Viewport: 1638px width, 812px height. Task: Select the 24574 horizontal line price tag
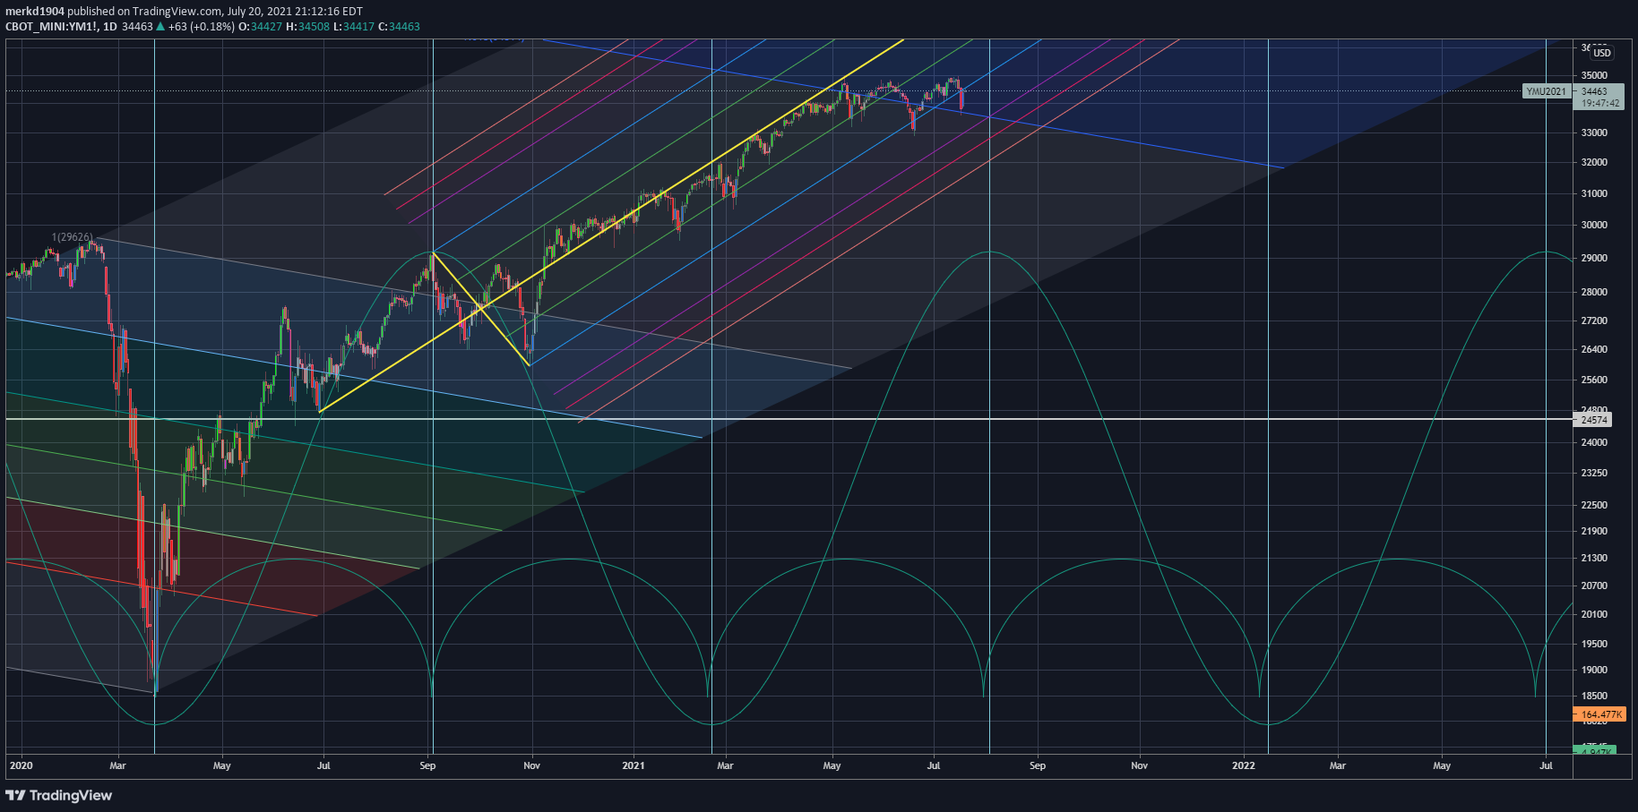(1594, 420)
